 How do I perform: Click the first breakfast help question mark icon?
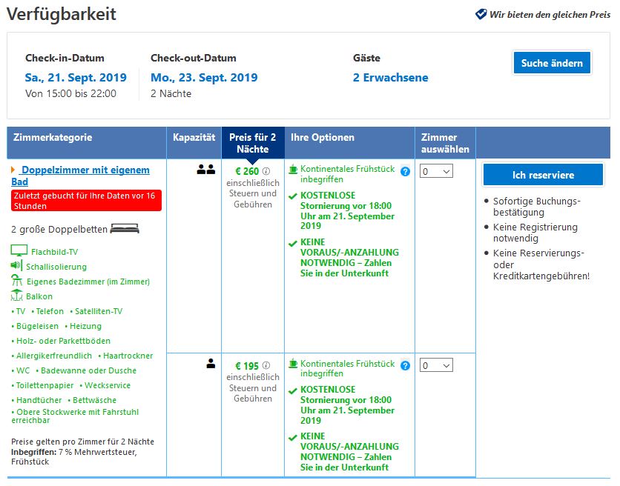405,171
